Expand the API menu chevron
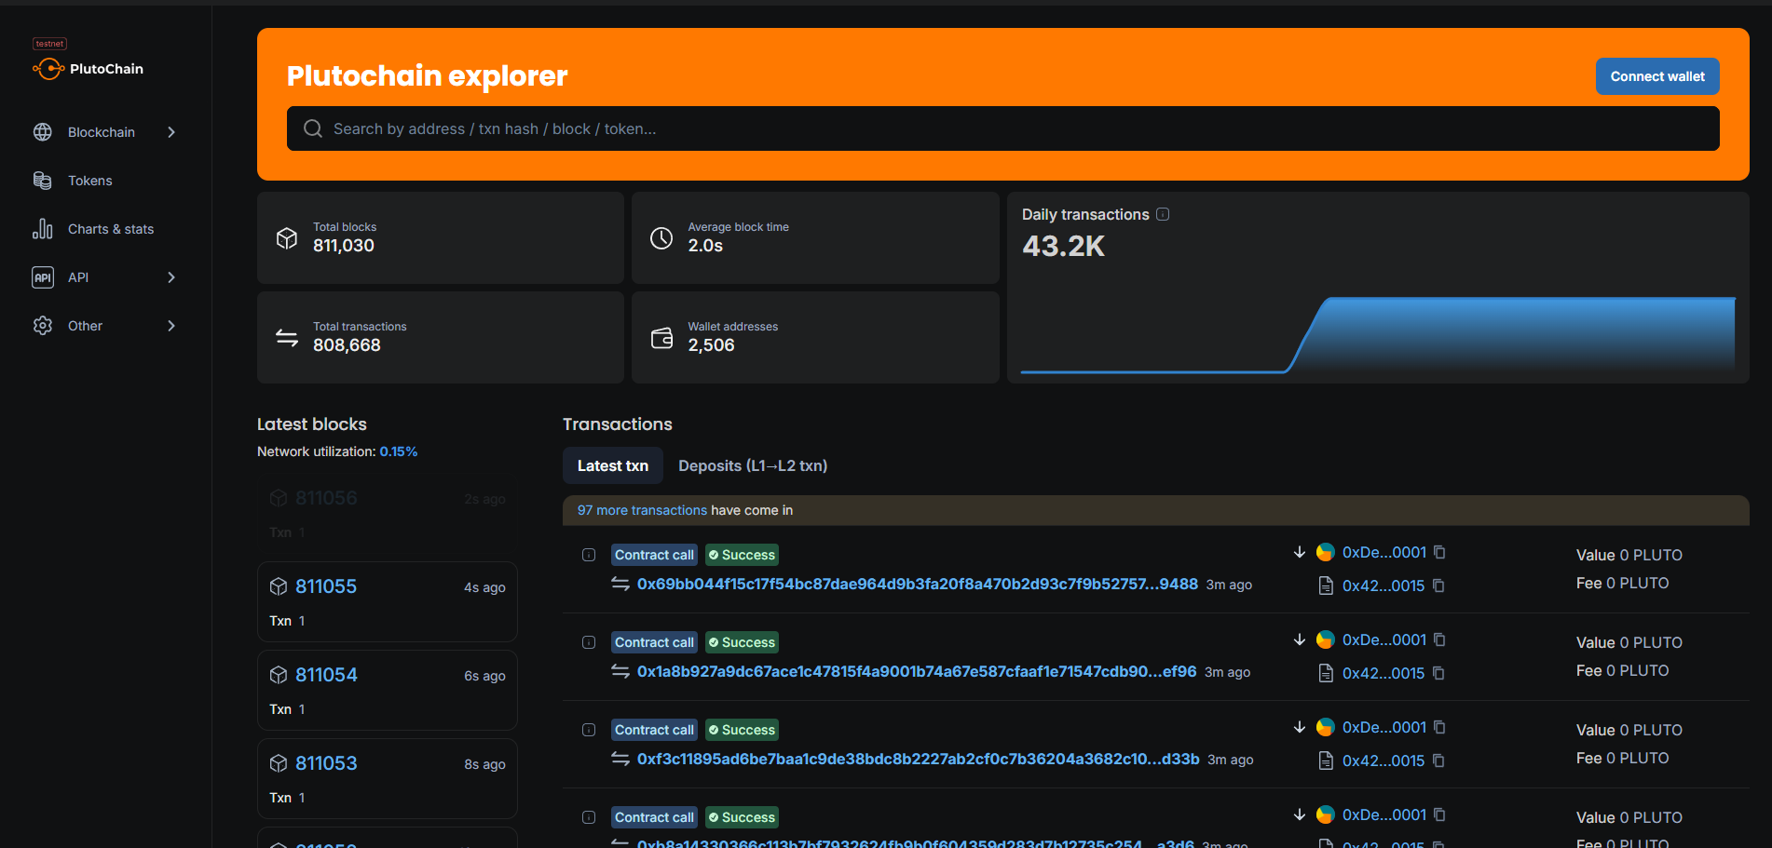Viewport: 1772px width, 848px height. click(171, 276)
